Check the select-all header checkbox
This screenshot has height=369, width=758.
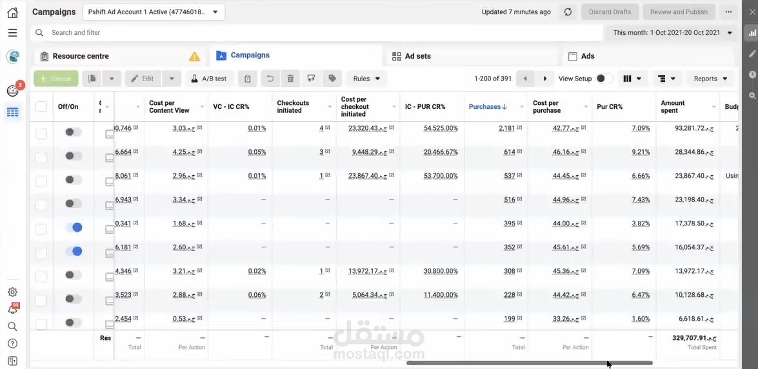pos(41,107)
